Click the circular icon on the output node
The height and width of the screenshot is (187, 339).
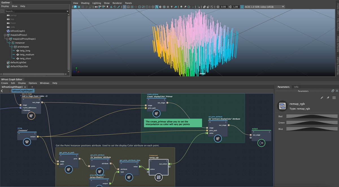click(261, 143)
